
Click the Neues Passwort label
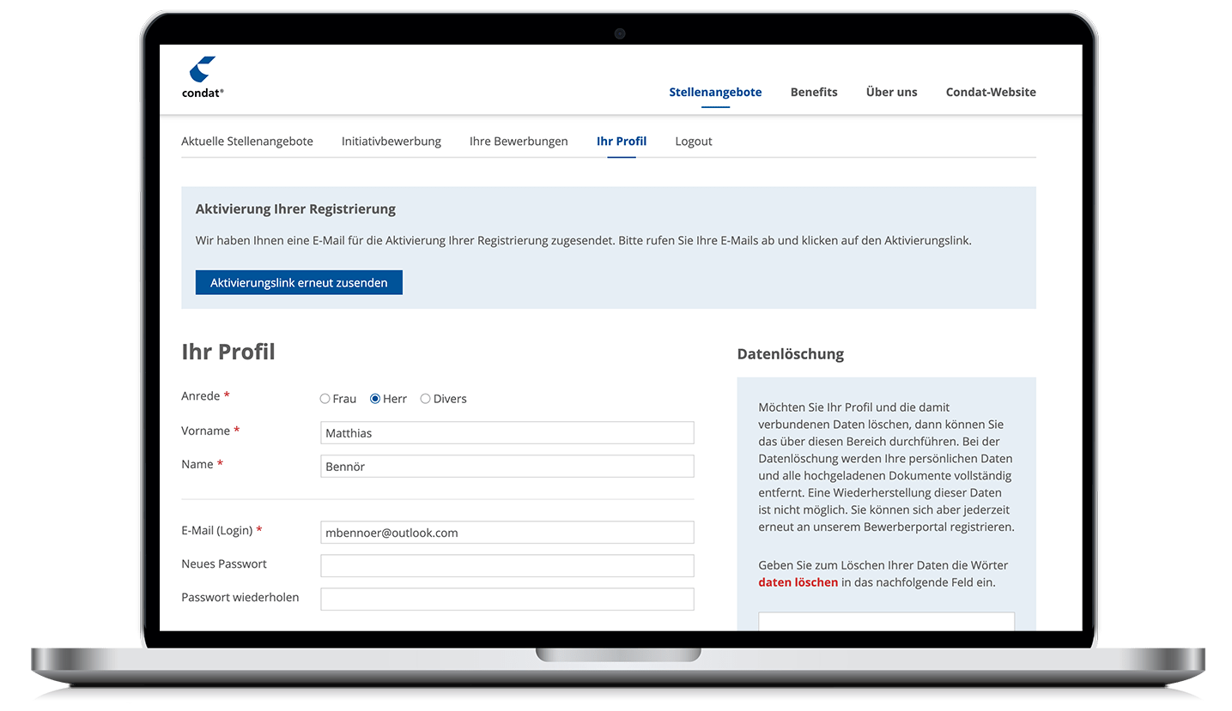pos(224,563)
